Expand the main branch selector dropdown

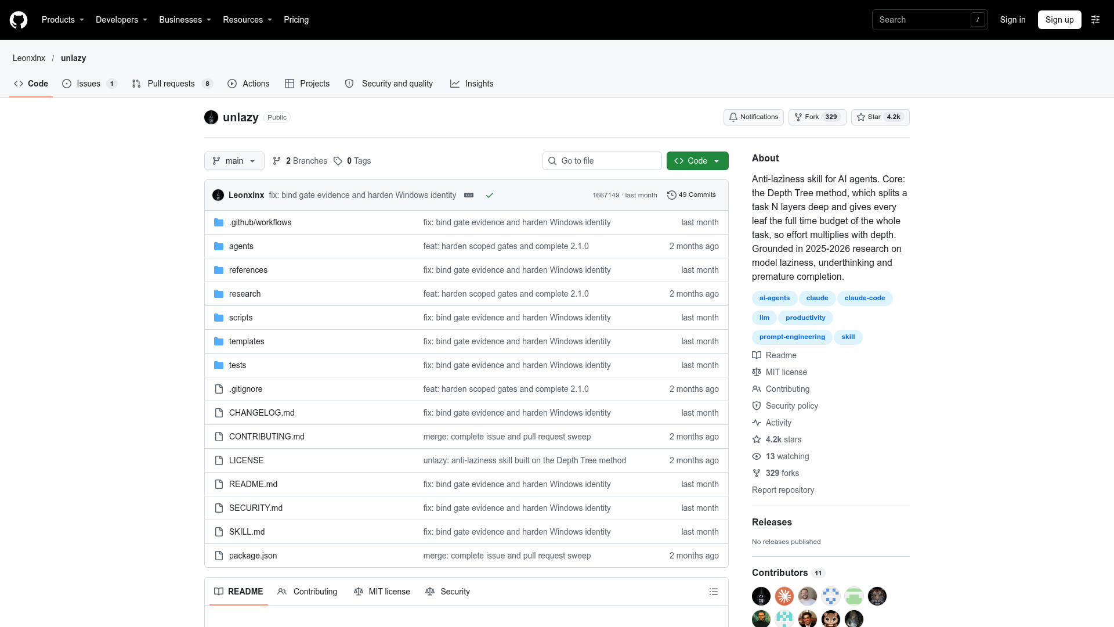pos(234,161)
